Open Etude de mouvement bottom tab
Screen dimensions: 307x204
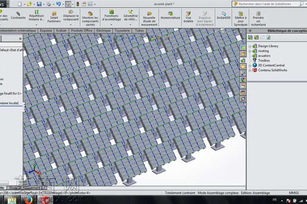coord(26,188)
